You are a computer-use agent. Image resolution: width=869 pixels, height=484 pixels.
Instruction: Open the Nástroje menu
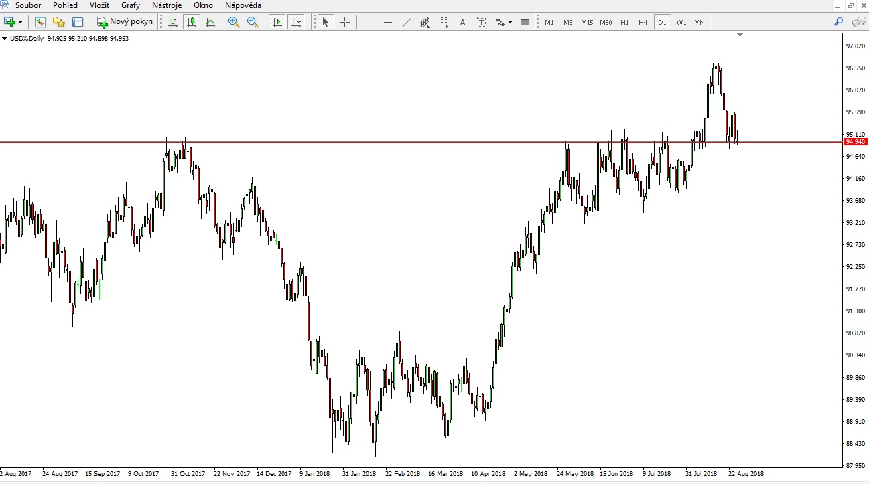coord(167,5)
